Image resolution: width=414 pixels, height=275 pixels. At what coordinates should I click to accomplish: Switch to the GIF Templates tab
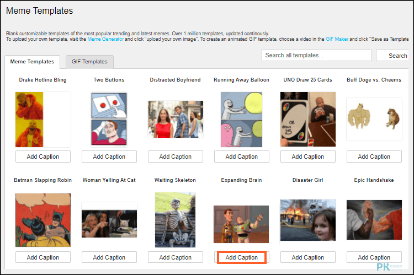(x=89, y=62)
